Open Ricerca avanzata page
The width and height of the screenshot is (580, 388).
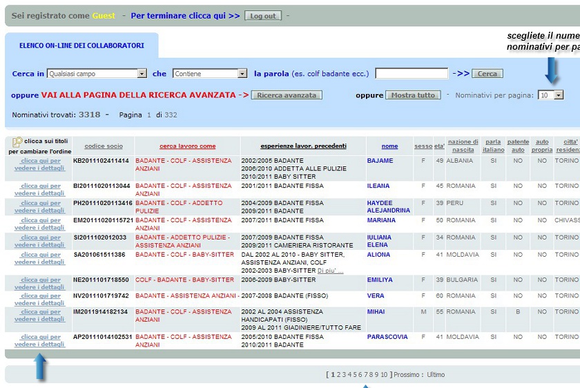coord(287,95)
